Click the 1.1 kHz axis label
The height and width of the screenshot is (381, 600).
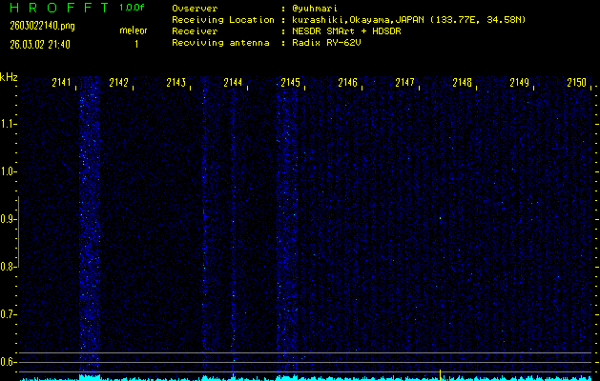[7, 124]
